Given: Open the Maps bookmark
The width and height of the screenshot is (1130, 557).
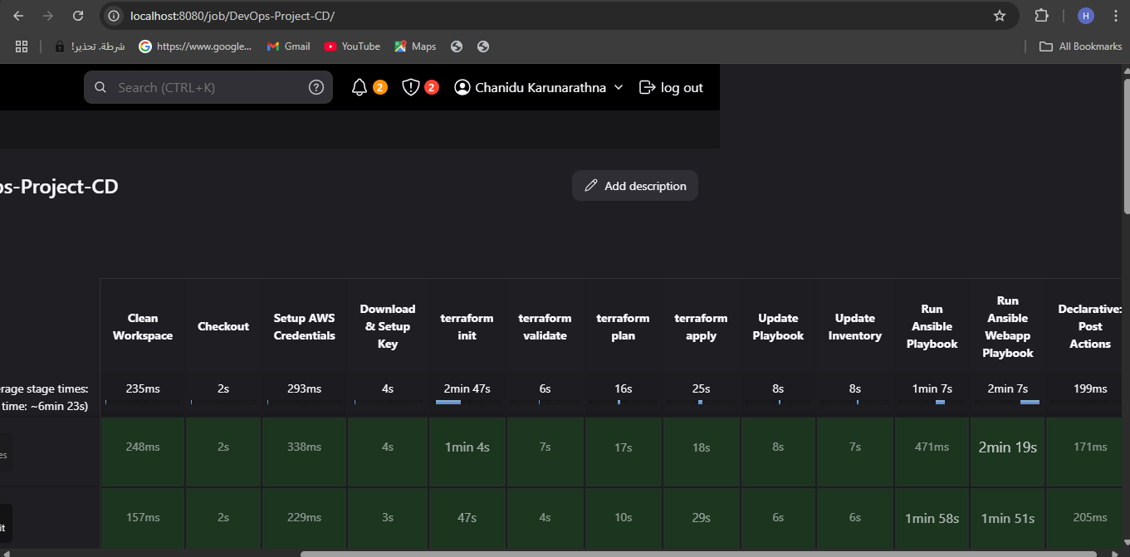Looking at the screenshot, I should (415, 46).
